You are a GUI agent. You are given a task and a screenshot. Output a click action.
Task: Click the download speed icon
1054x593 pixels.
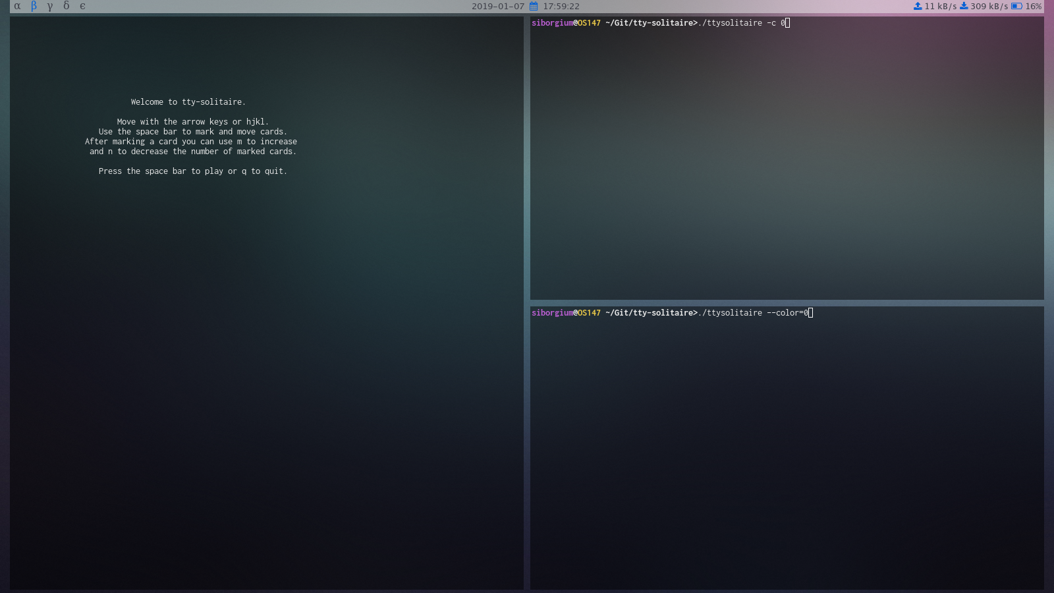964,6
